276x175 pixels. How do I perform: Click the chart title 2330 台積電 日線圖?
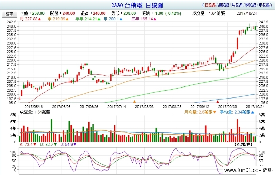click(x=137, y=5)
